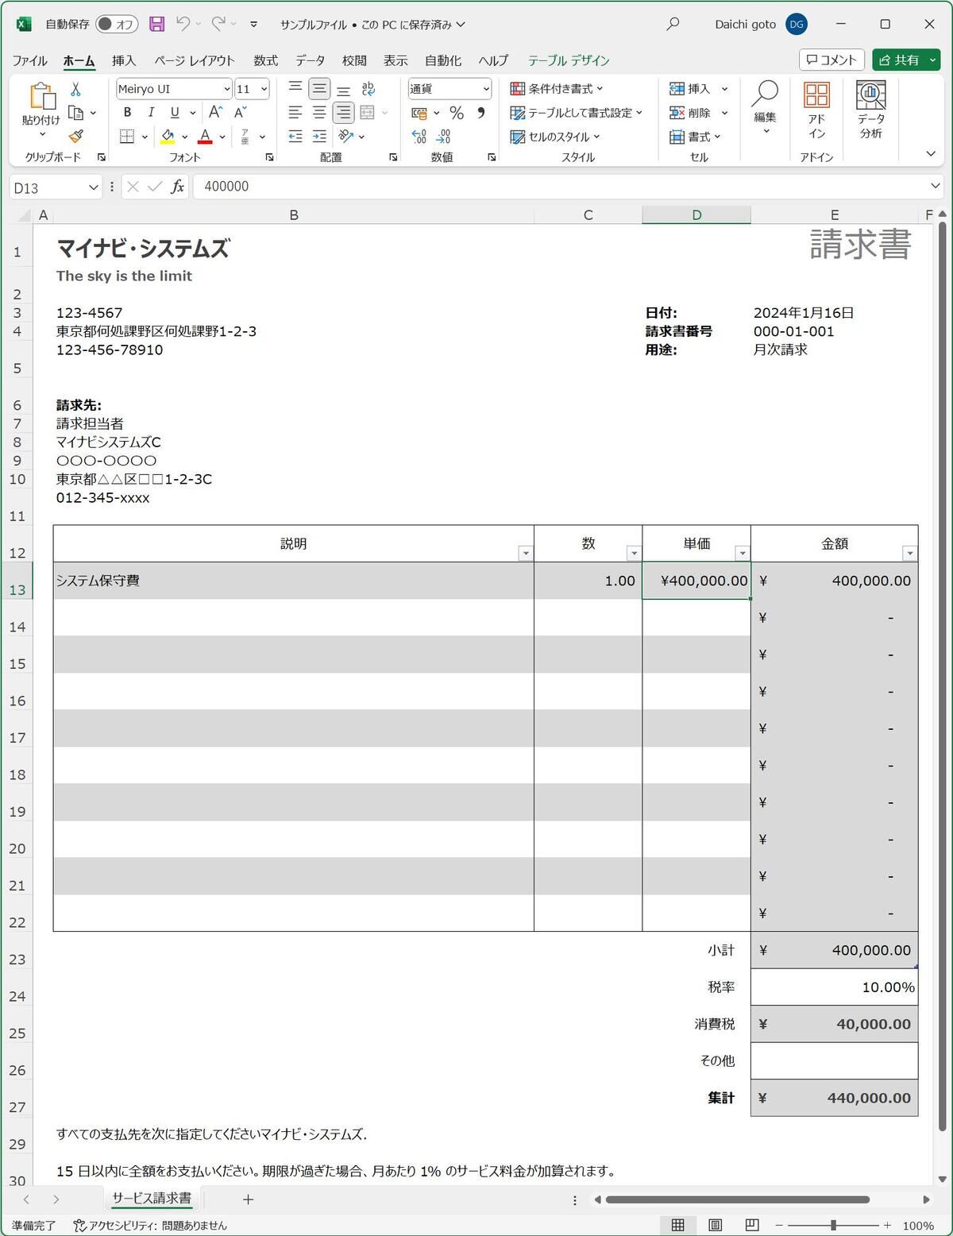Image resolution: width=953 pixels, height=1236 pixels.
Task: Toggle Middle vertical alignment
Action: pos(319,89)
